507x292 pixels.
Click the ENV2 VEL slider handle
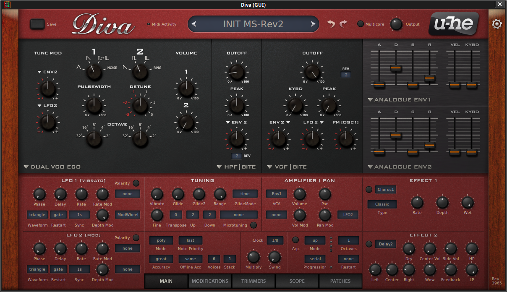pos(455,152)
